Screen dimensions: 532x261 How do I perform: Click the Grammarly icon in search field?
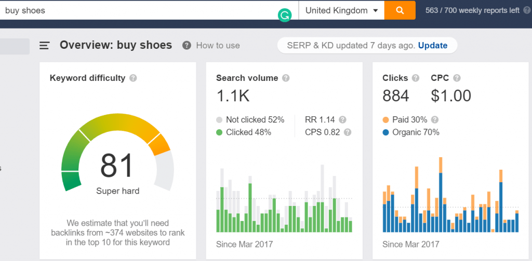pos(284,16)
